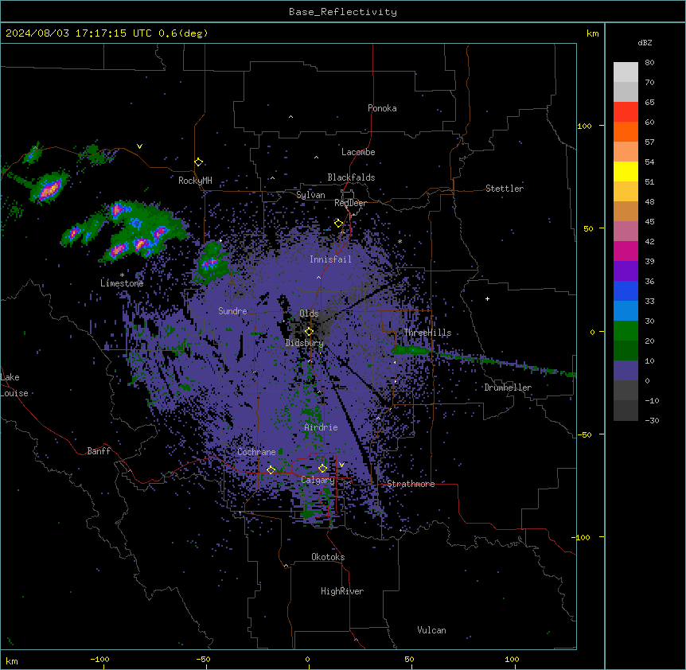686x670 pixels.
Task: Select the 0.6(deg) elevation angle text
Action: pos(183,33)
